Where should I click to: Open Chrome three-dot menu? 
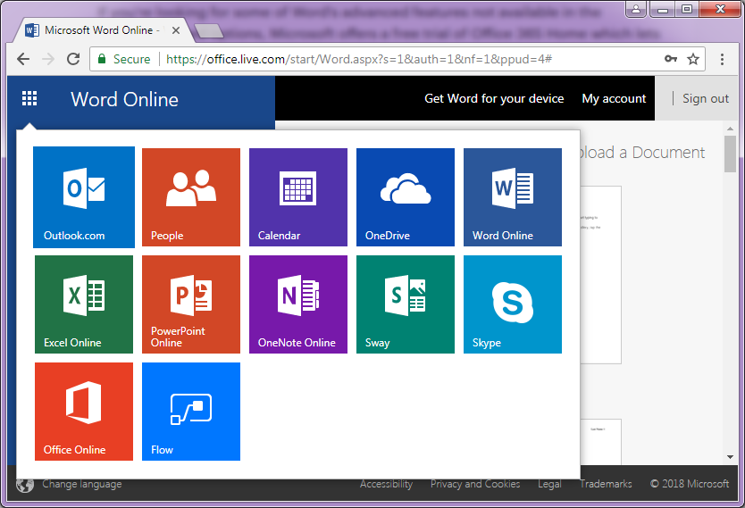(x=722, y=59)
